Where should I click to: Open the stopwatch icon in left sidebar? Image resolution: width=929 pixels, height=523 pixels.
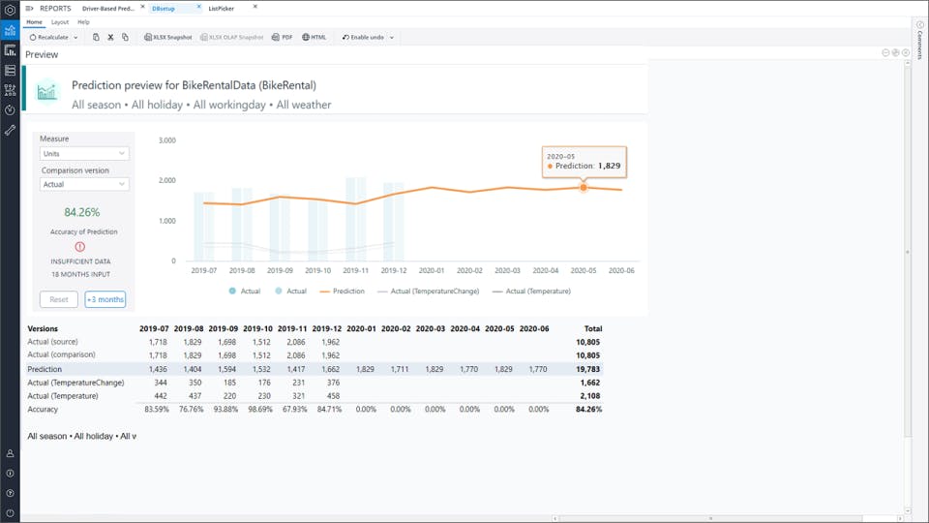10,109
